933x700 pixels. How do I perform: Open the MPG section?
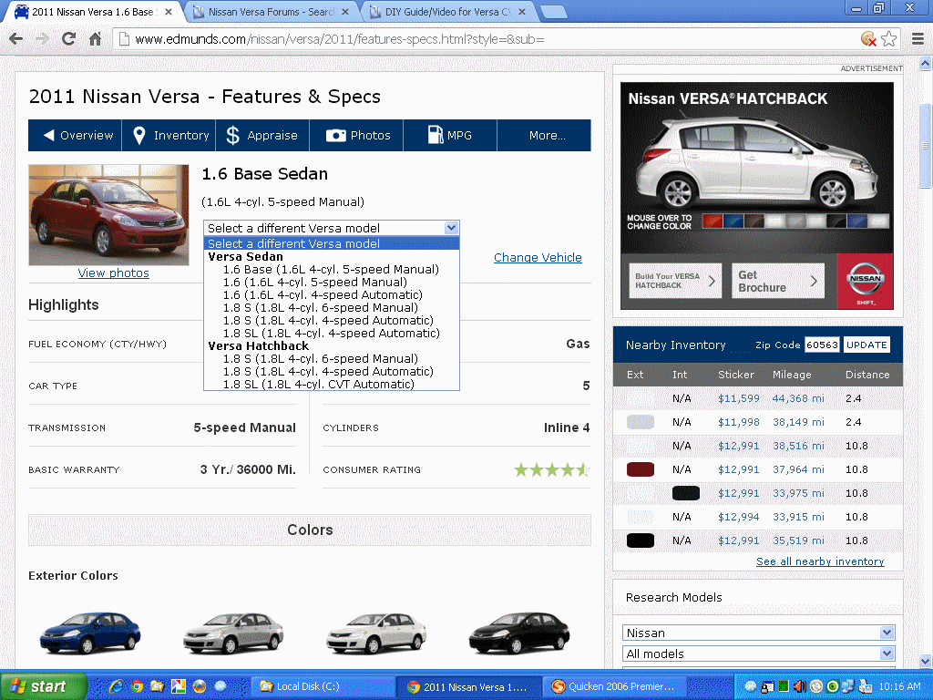pyautogui.click(x=450, y=135)
